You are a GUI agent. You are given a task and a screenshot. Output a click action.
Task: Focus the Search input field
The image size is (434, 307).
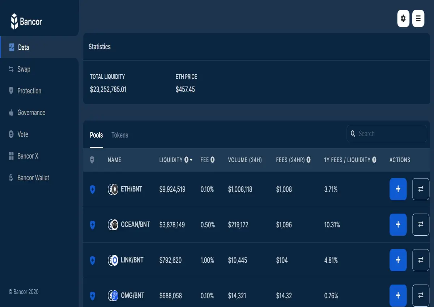tap(387, 134)
